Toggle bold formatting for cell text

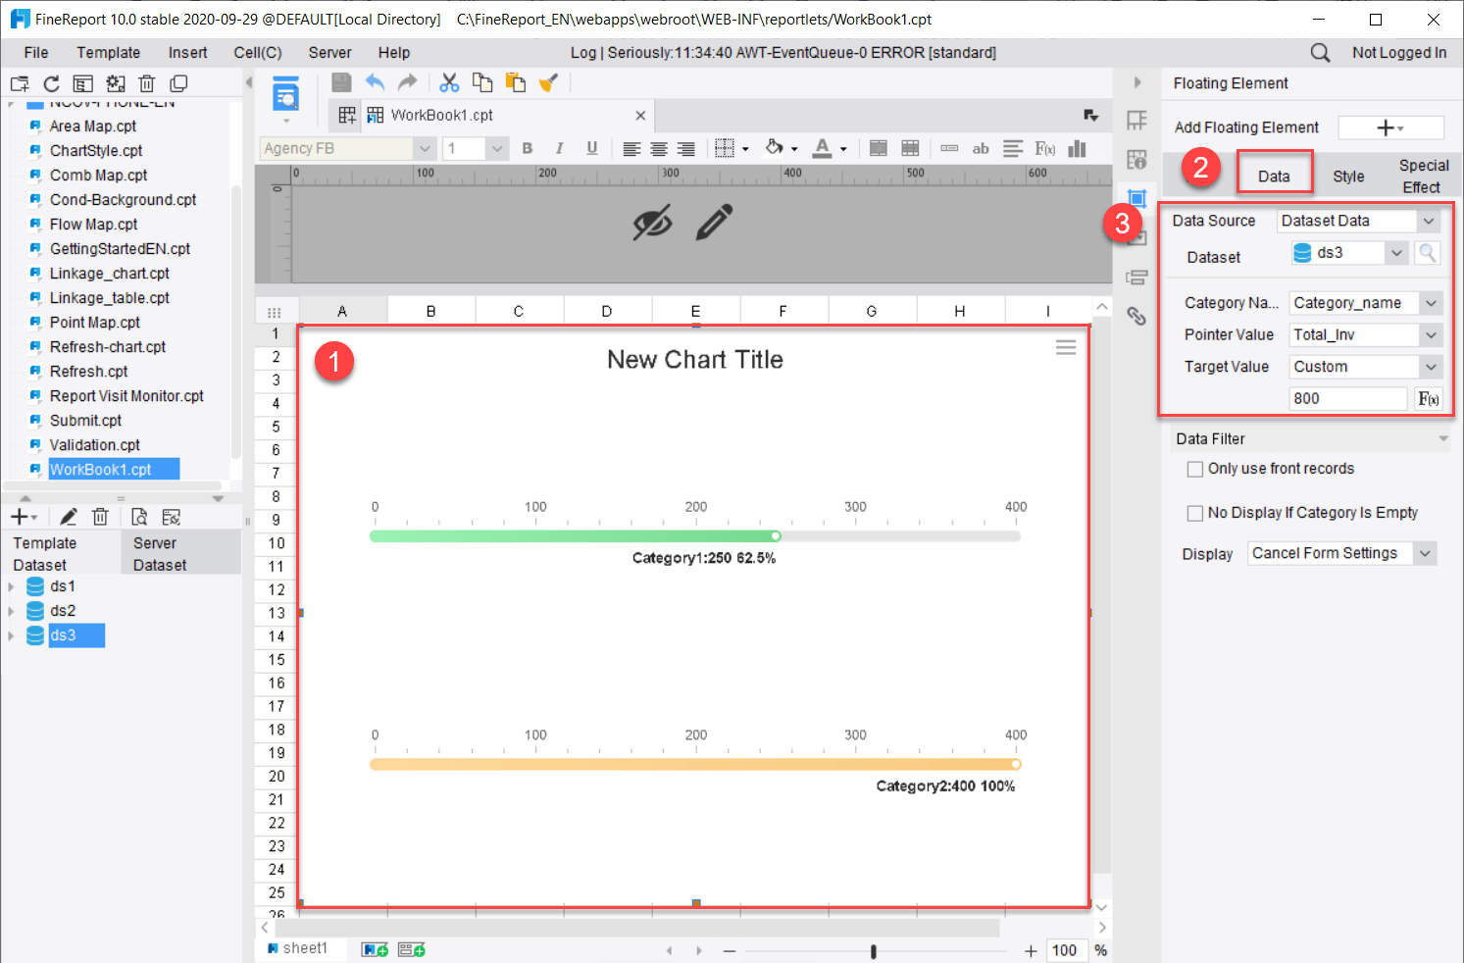click(528, 147)
